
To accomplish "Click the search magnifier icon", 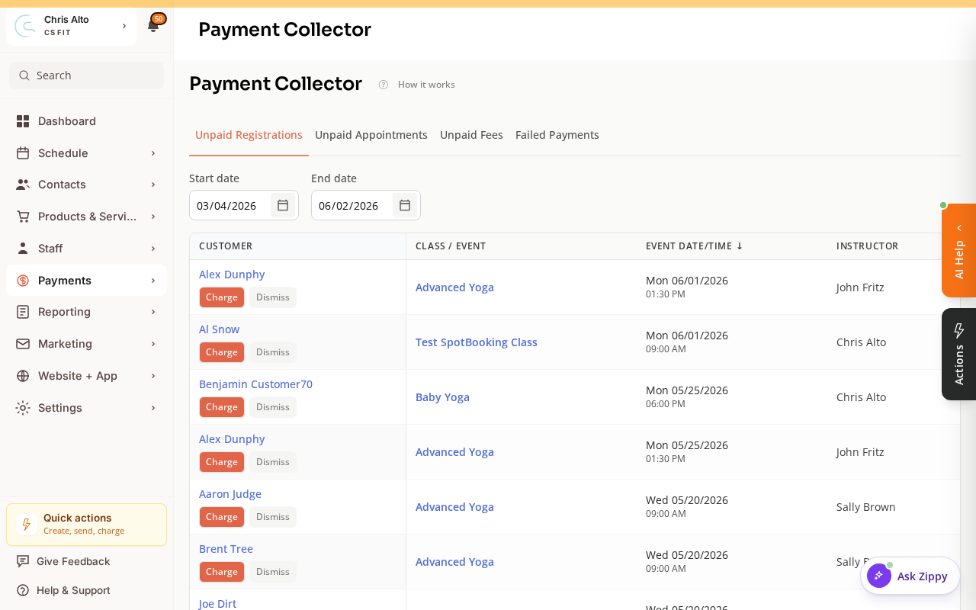I will click(24, 75).
